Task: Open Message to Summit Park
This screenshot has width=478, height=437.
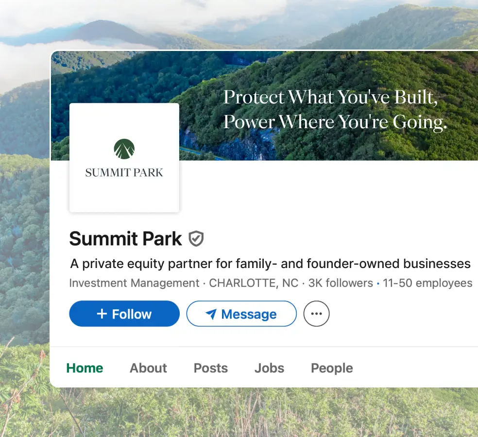Action: point(241,314)
